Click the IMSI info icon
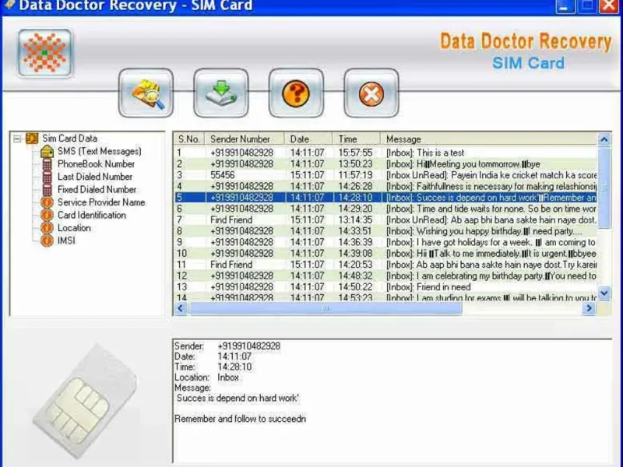The image size is (623, 467). (x=47, y=241)
